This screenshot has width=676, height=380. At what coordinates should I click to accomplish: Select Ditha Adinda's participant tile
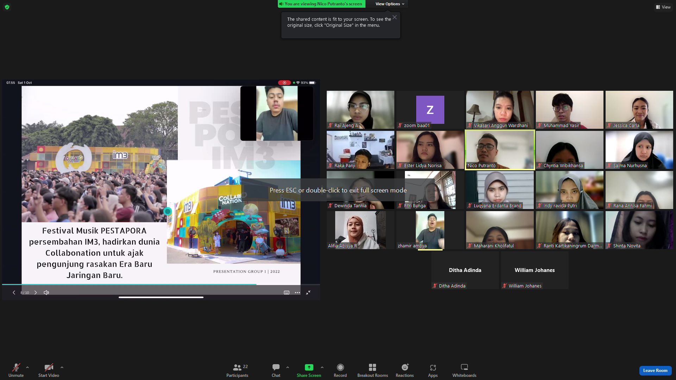point(465,270)
